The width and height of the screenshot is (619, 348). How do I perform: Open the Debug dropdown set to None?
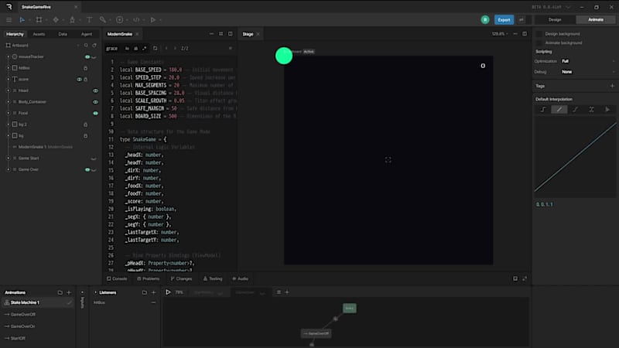(x=588, y=72)
